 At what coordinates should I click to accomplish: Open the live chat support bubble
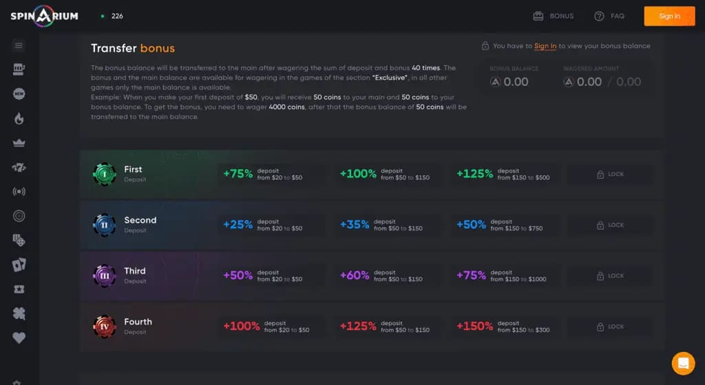683,363
